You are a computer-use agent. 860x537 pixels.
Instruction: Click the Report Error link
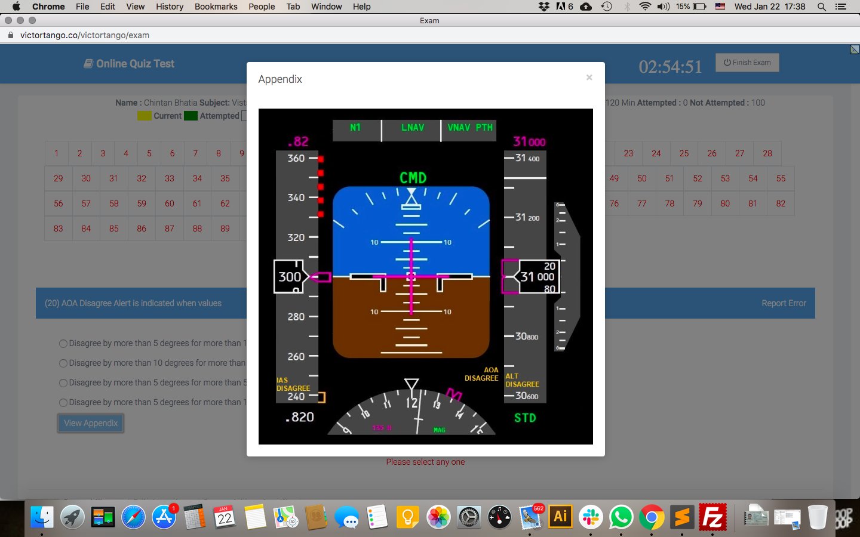(x=784, y=303)
